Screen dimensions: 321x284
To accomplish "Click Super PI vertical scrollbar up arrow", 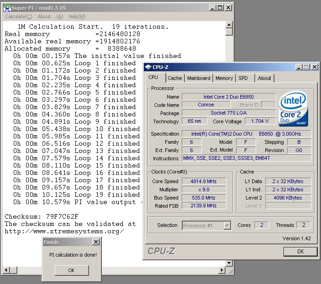I will click(x=229, y=25).
